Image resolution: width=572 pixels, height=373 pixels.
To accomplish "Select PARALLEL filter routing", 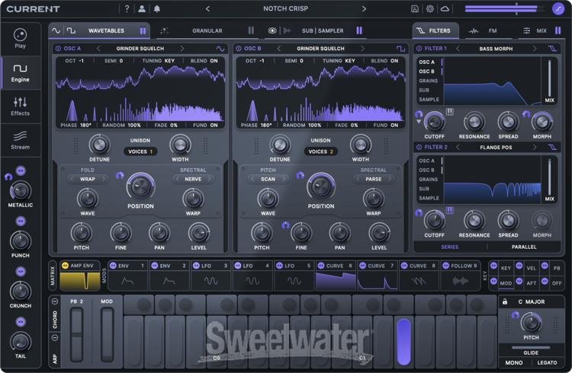I will pos(524,247).
